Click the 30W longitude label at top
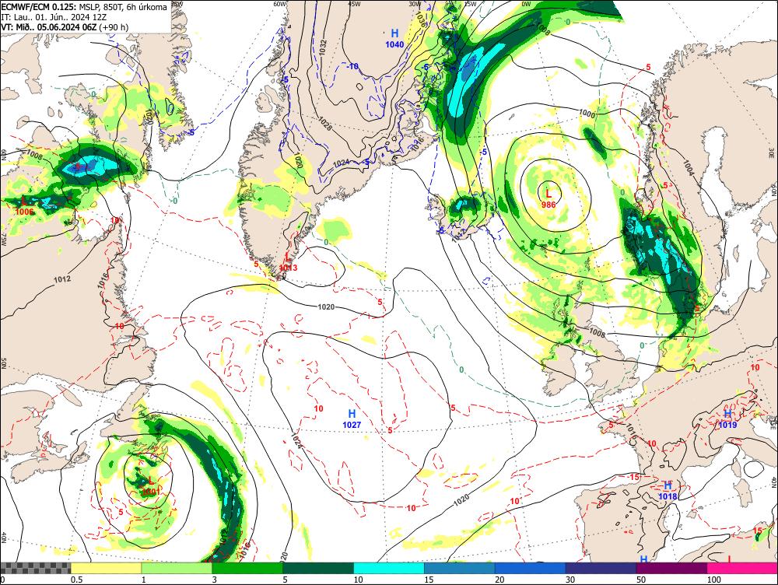 click(x=415, y=4)
